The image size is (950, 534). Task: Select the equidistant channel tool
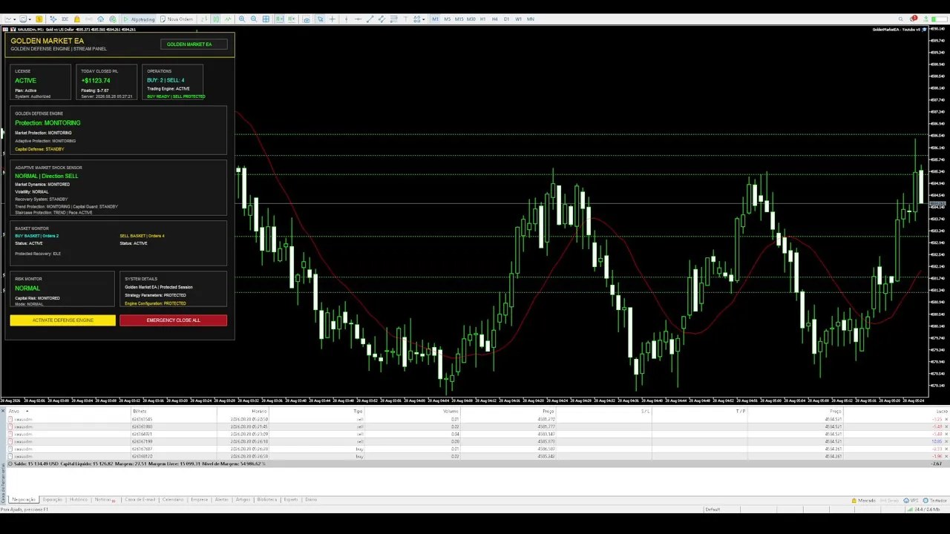381,19
